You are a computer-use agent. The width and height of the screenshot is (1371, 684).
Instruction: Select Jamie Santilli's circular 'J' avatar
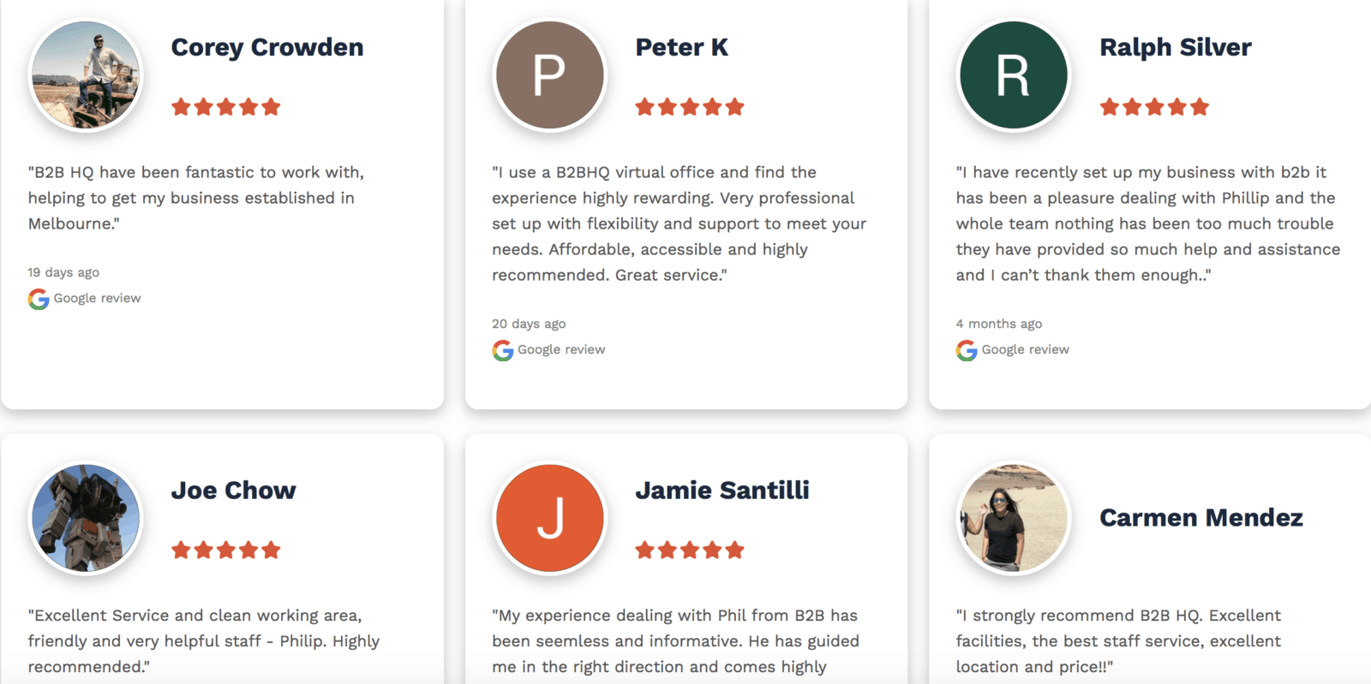pyautogui.click(x=549, y=518)
